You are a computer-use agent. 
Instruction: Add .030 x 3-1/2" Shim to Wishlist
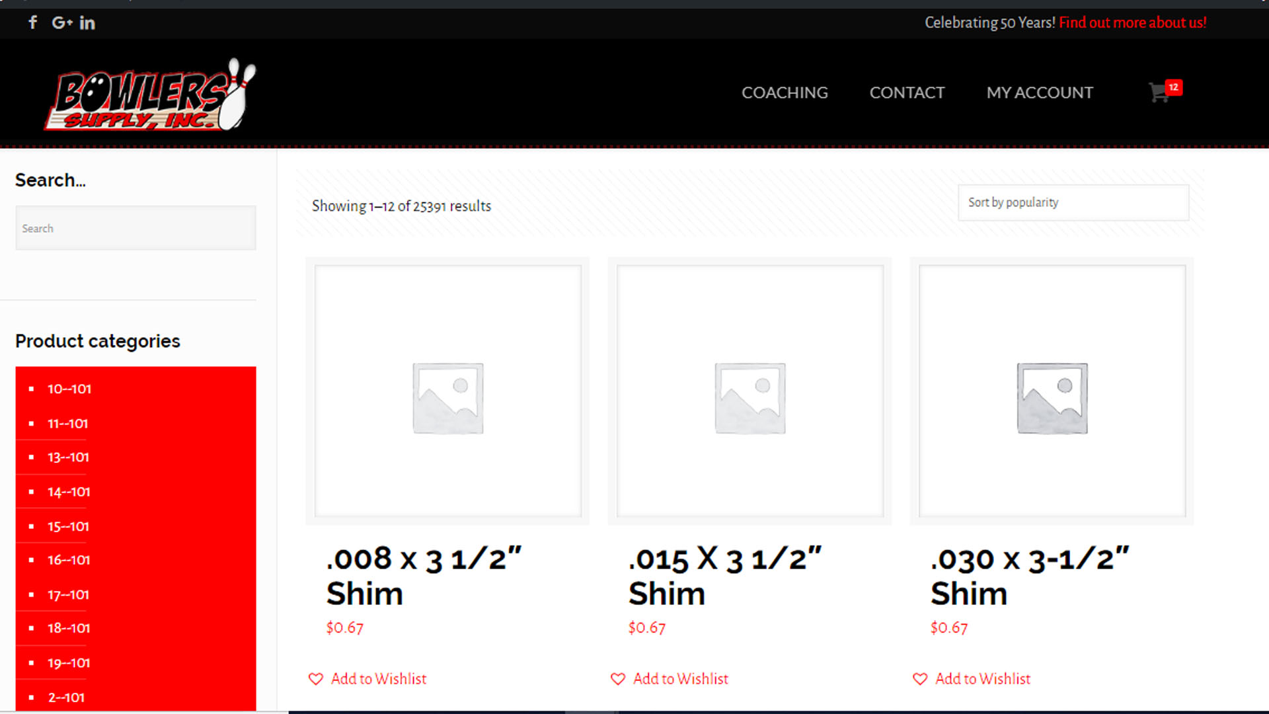pyautogui.click(x=983, y=679)
